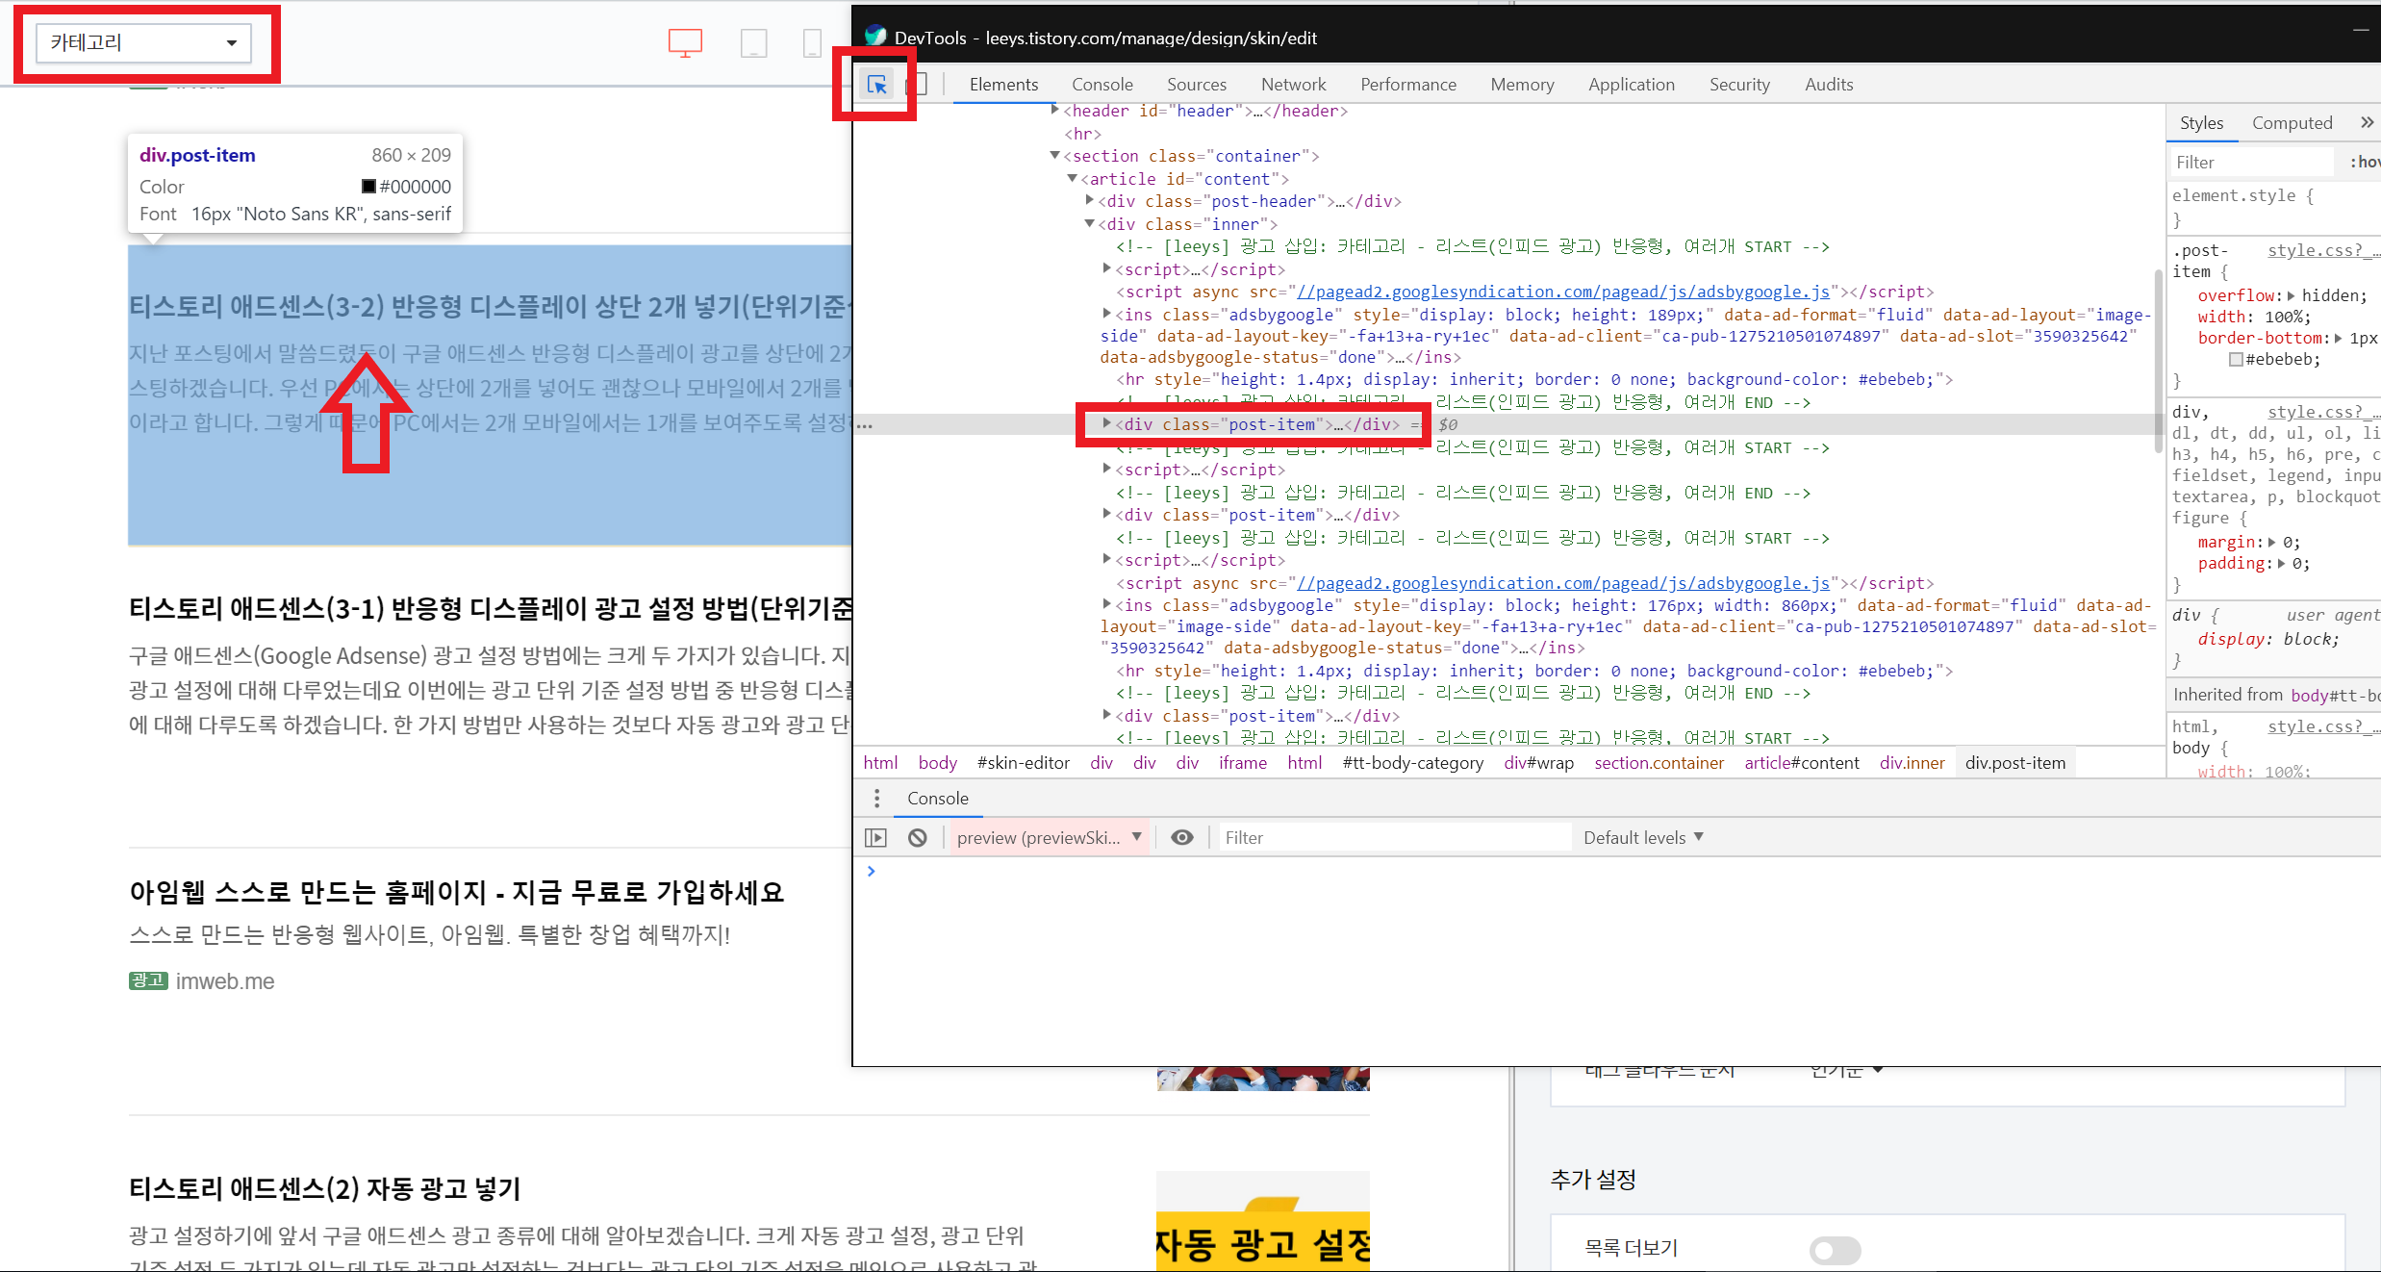The image size is (2381, 1272).
Task: Open the Sources tab
Action: [1196, 85]
